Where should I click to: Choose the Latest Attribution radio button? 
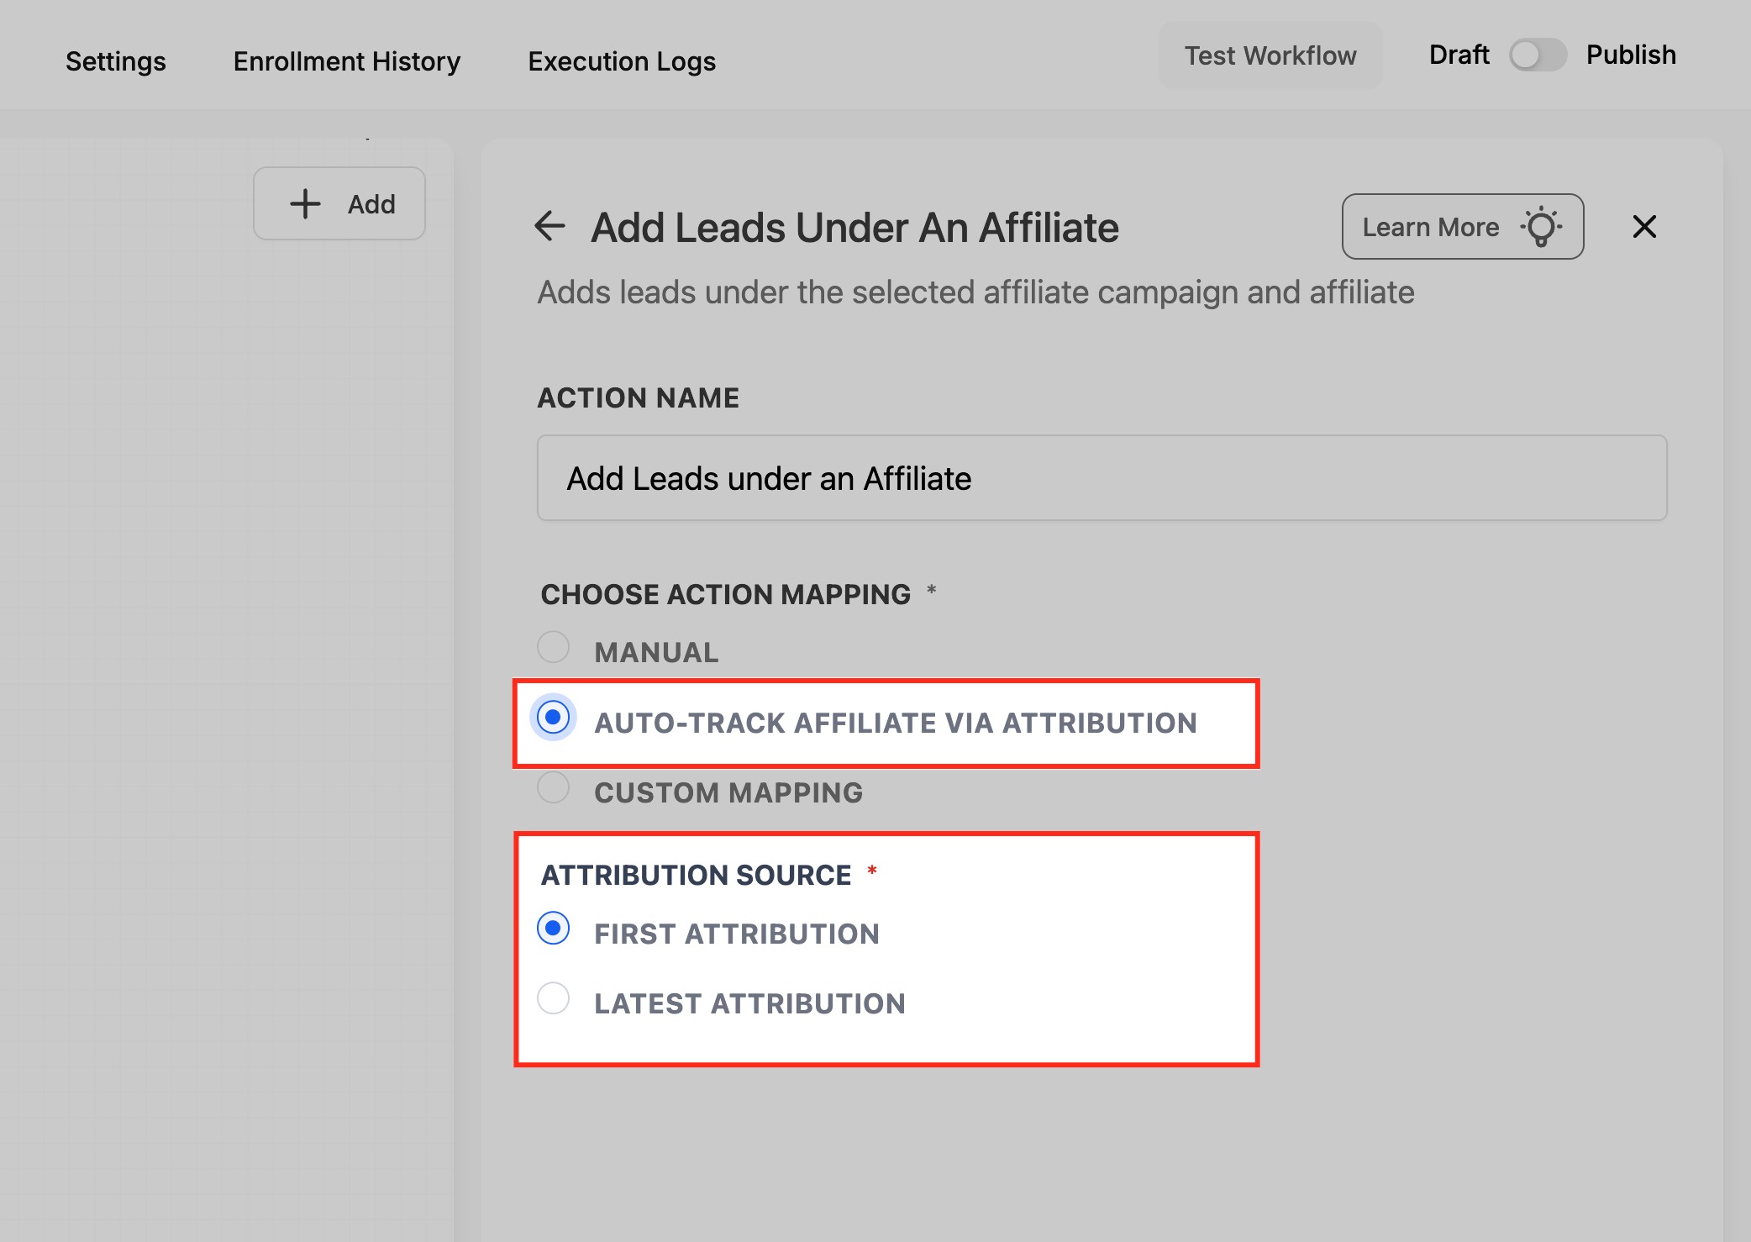pyautogui.click(x=554, y=998)
